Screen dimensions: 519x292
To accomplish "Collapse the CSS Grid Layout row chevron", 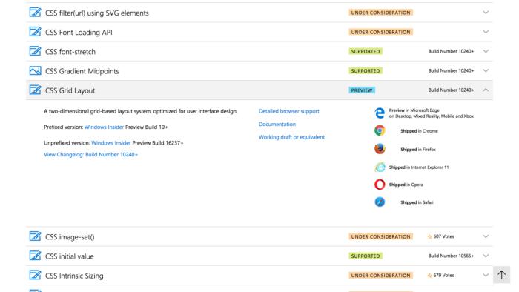I will (486, 90).
